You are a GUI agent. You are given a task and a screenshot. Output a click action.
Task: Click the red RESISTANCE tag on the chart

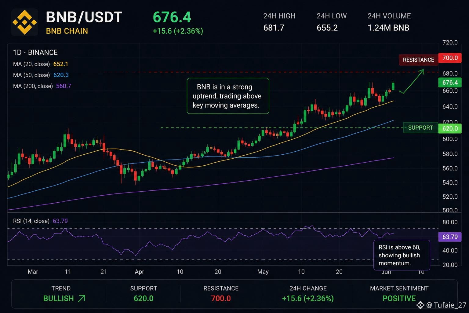pos(419,60)
